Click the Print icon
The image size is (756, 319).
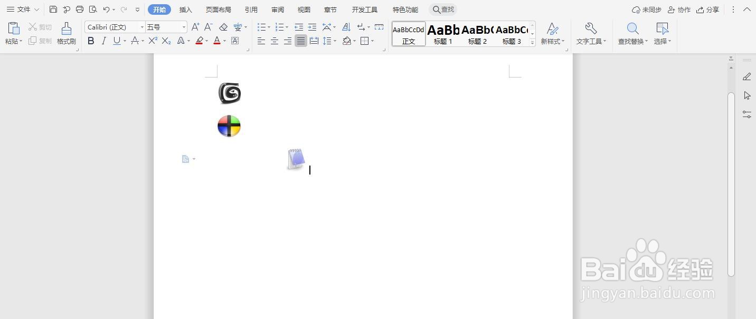pos(80,9)
